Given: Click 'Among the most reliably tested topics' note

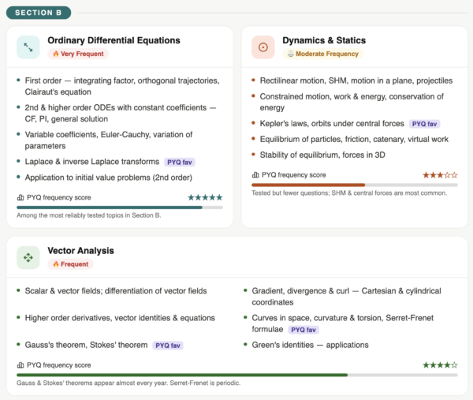Looking at the screenshot, I should 88,215.
